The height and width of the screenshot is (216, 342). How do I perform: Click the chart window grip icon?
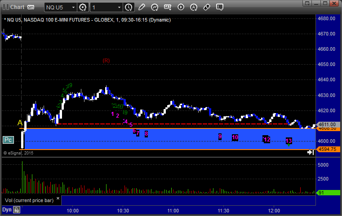(x=5, y=7)
